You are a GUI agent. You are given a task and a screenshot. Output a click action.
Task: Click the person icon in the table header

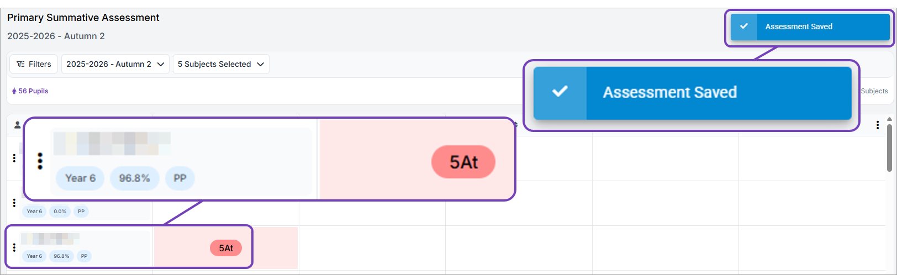[x=17, y=125]
